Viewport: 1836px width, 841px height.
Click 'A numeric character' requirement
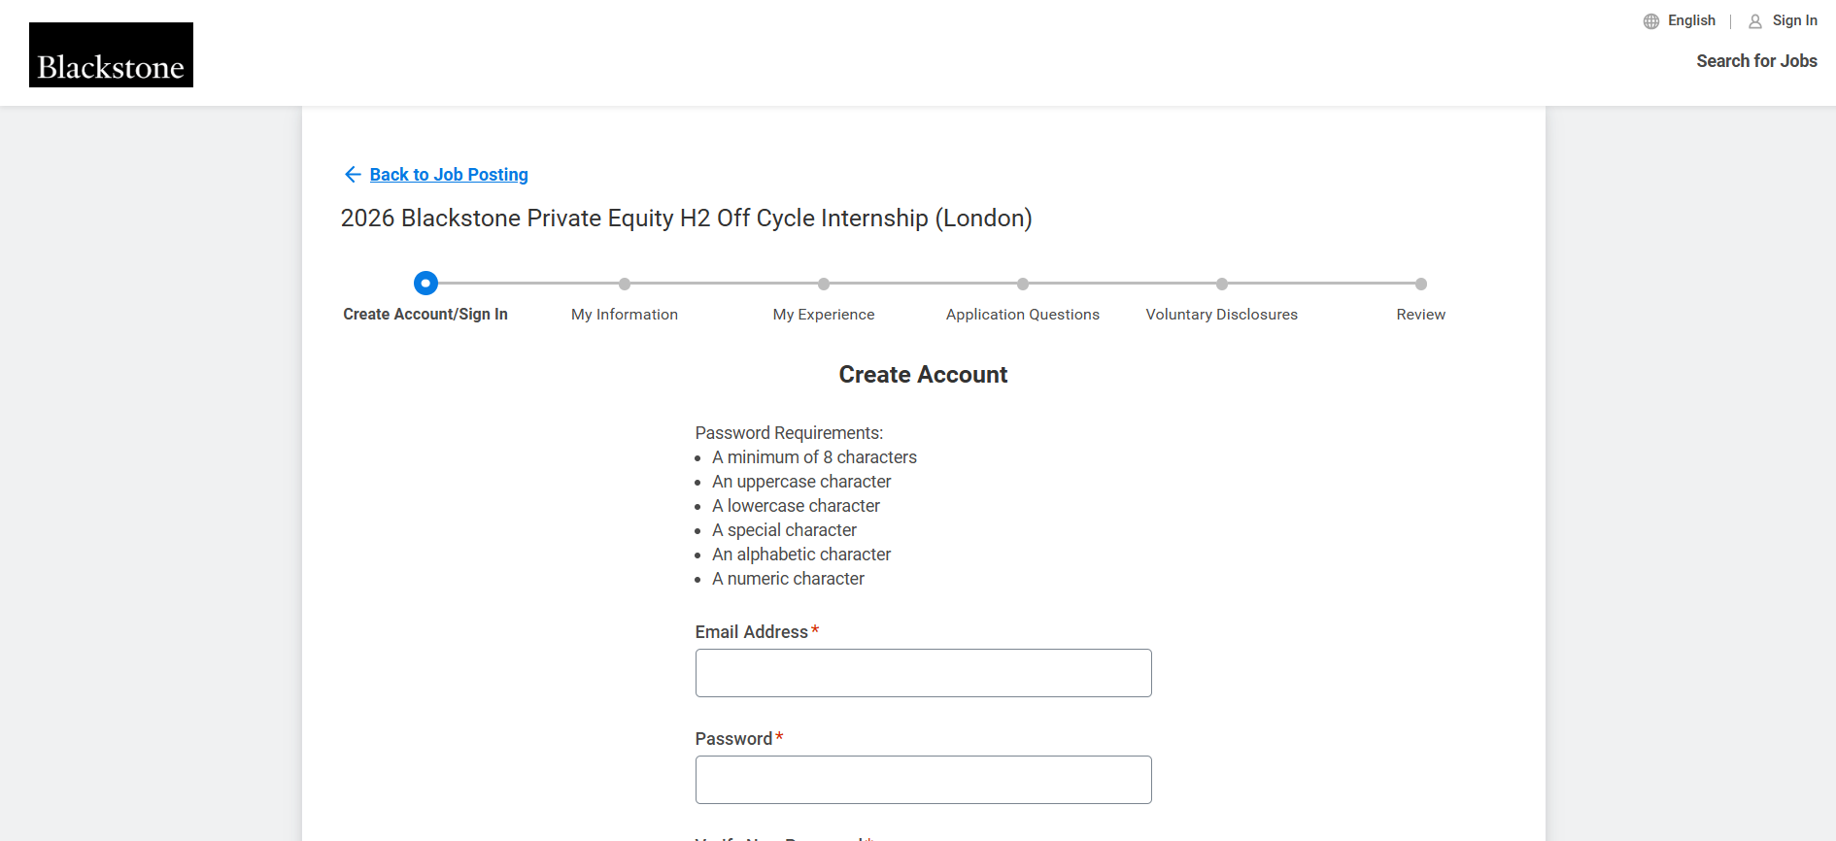788,579
